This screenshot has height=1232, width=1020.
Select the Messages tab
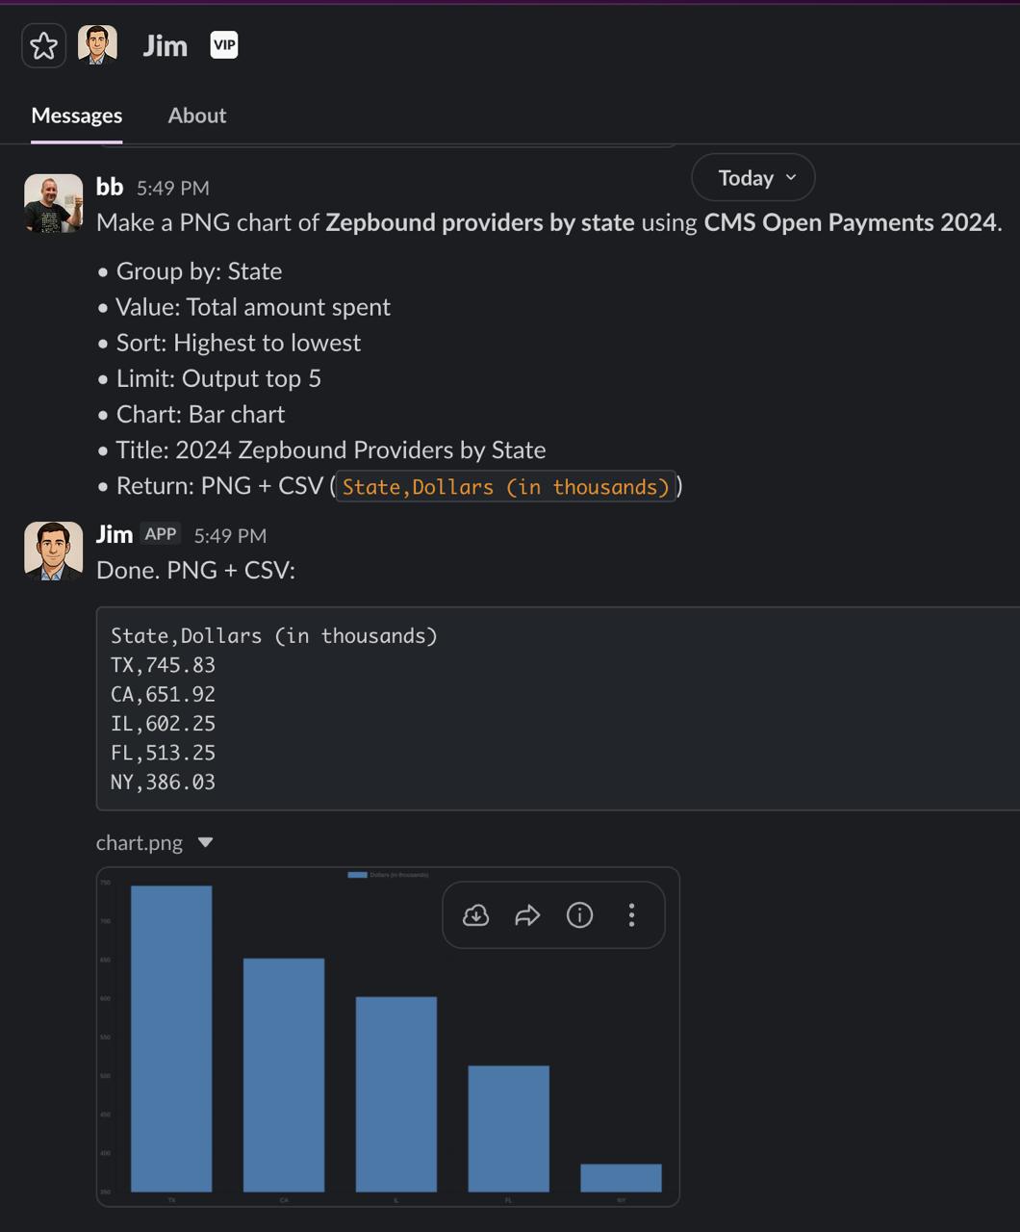point(77,115)
